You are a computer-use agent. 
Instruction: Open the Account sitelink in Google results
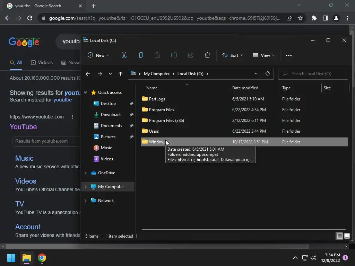[x=28, y=227]
